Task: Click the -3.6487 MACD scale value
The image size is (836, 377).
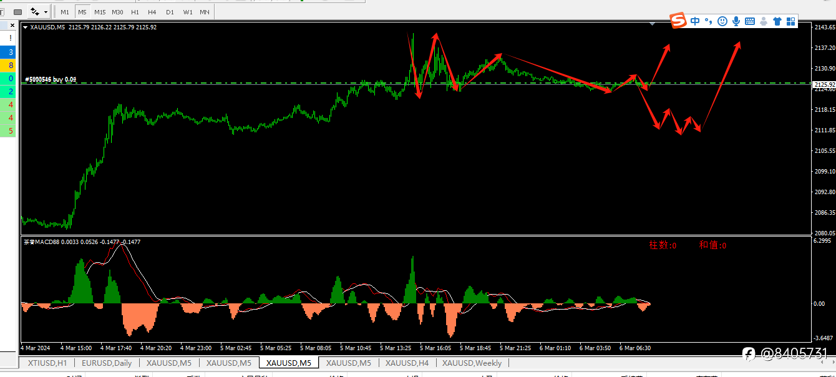Action: coord(823,338)
